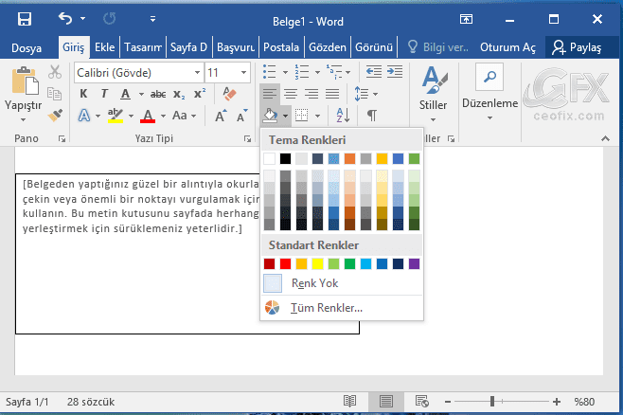Toggle superscript formatting

point(200,94)
